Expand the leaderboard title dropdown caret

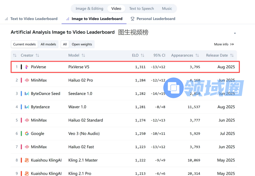tap(235, 33)
